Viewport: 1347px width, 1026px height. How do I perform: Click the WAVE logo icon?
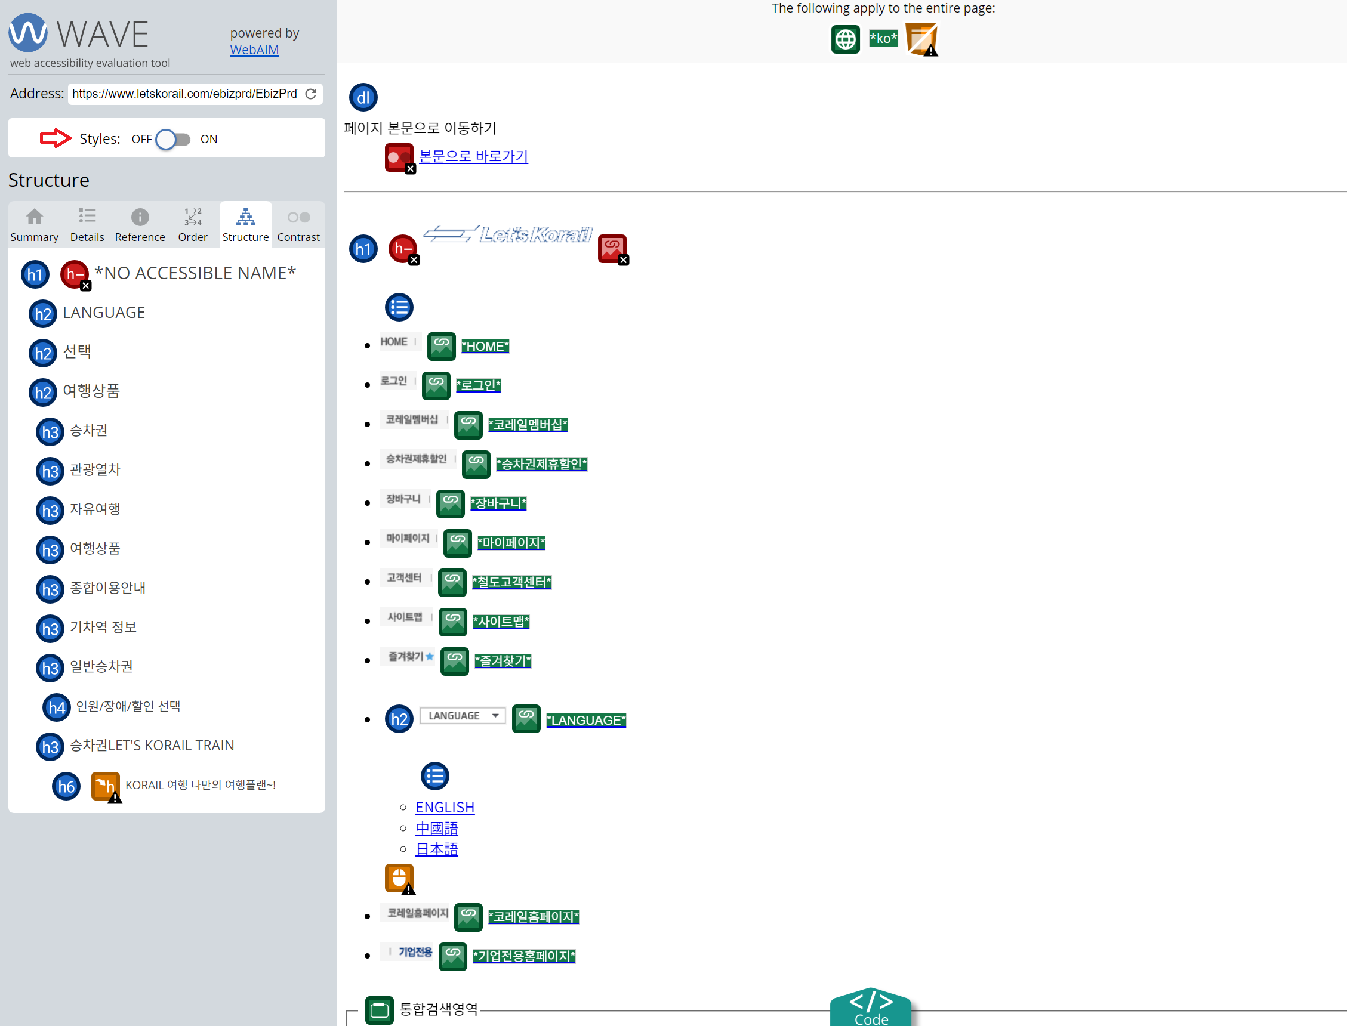coord(27,33)
